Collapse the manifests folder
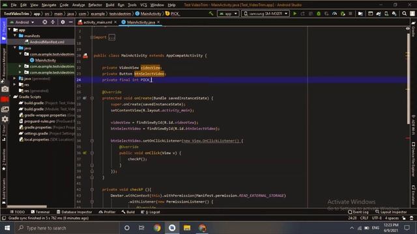 [15, 36]
